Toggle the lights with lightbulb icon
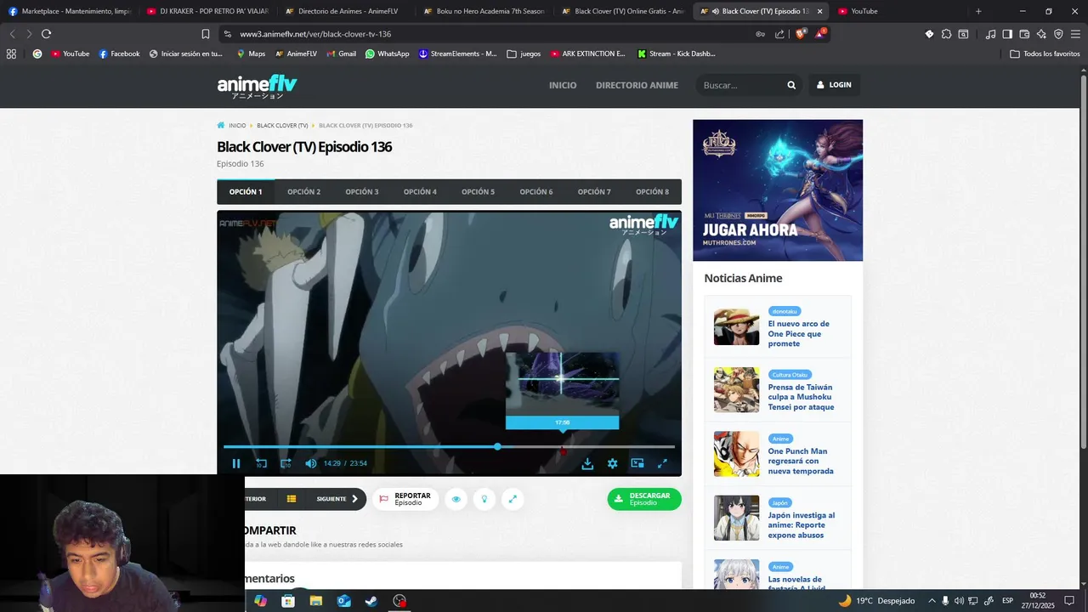This screenshot has width=1088, height=612. [484, 499]
